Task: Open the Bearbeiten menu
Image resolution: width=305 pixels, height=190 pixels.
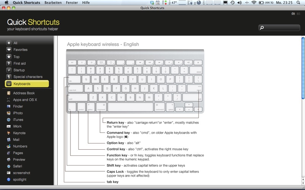Action: [53, 3]
